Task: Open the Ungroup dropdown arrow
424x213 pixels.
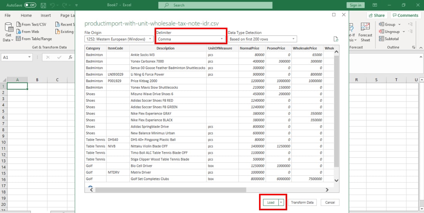Action: point(404,32)
